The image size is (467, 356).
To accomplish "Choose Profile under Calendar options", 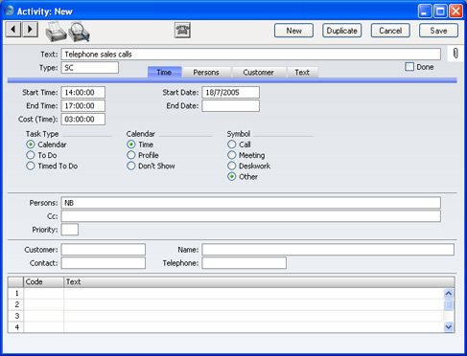I will tap(131, 155).
